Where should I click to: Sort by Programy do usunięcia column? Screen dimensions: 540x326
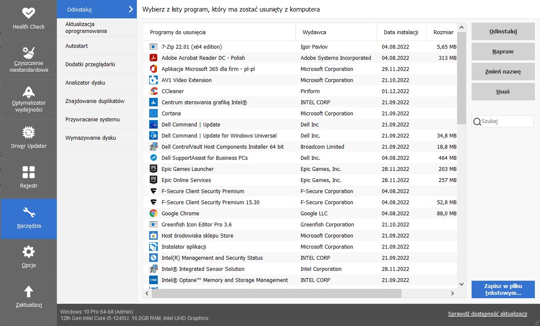point(219,32)
